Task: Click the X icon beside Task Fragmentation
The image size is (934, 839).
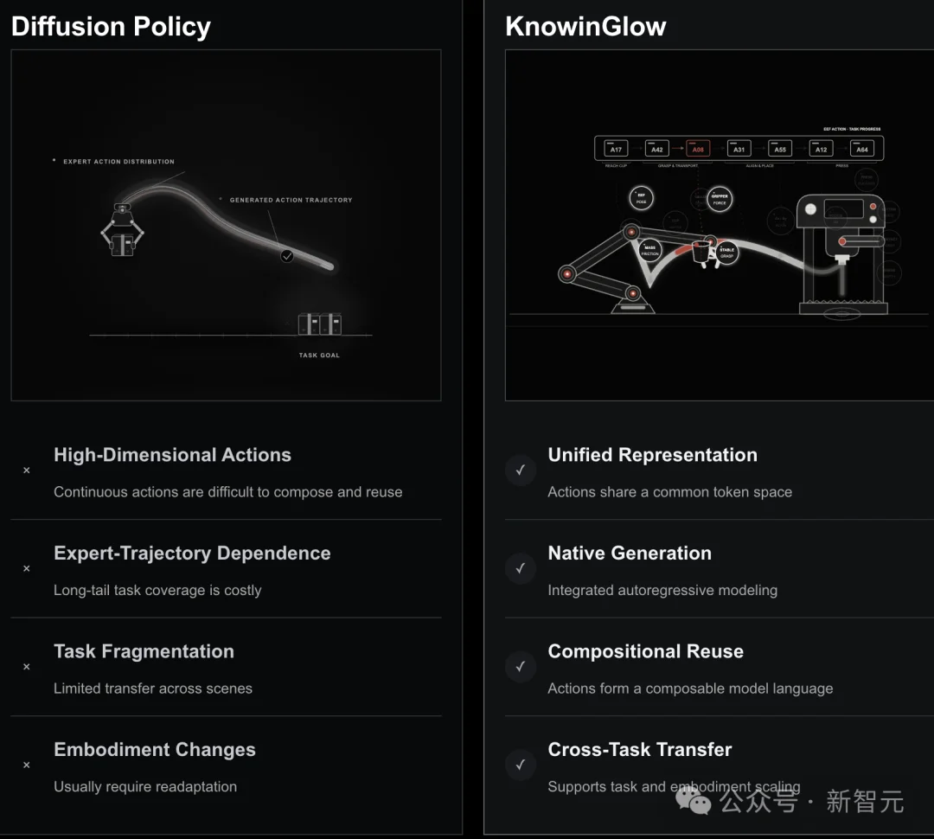Action: pos(26,667)
